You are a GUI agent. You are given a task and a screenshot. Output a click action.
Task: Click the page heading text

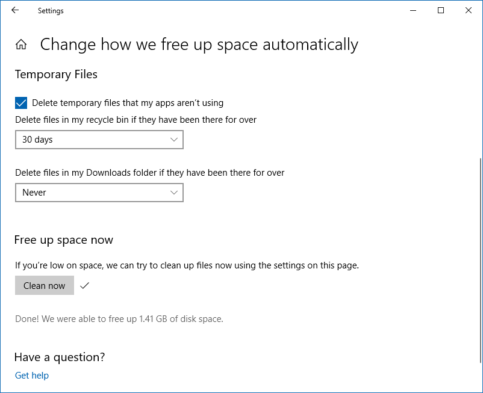(199, 44)
